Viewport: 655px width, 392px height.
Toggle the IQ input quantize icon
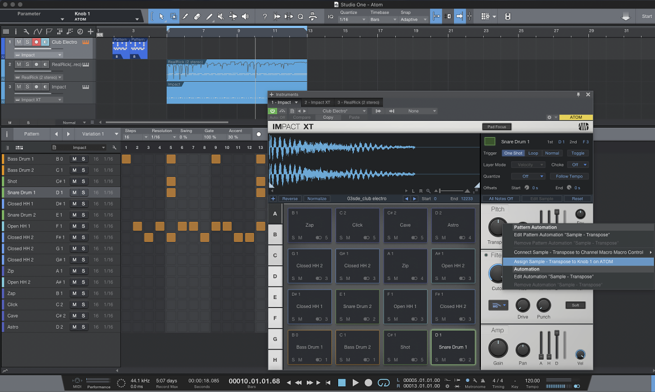click(331, 17)
